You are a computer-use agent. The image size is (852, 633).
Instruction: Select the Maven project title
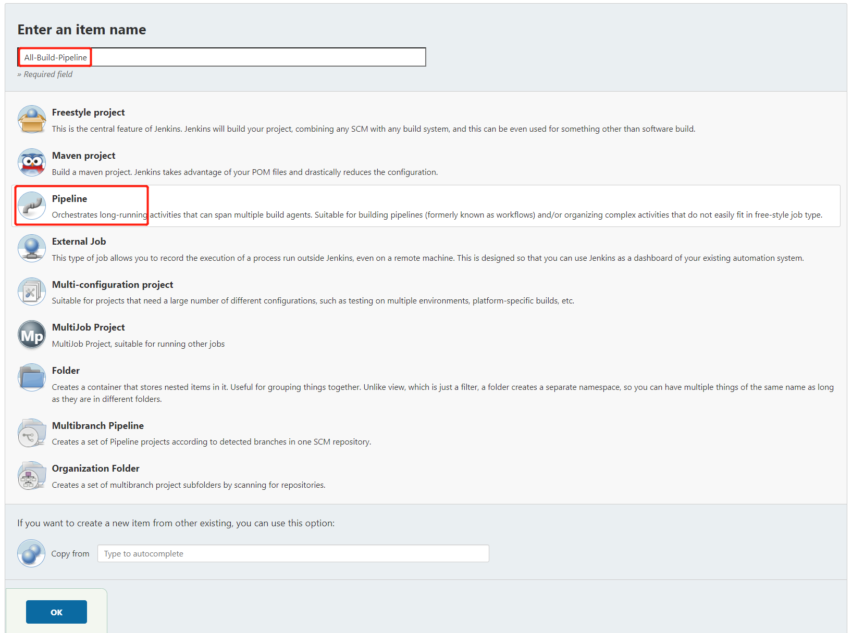pyautogui.click(x=83, y=156)
